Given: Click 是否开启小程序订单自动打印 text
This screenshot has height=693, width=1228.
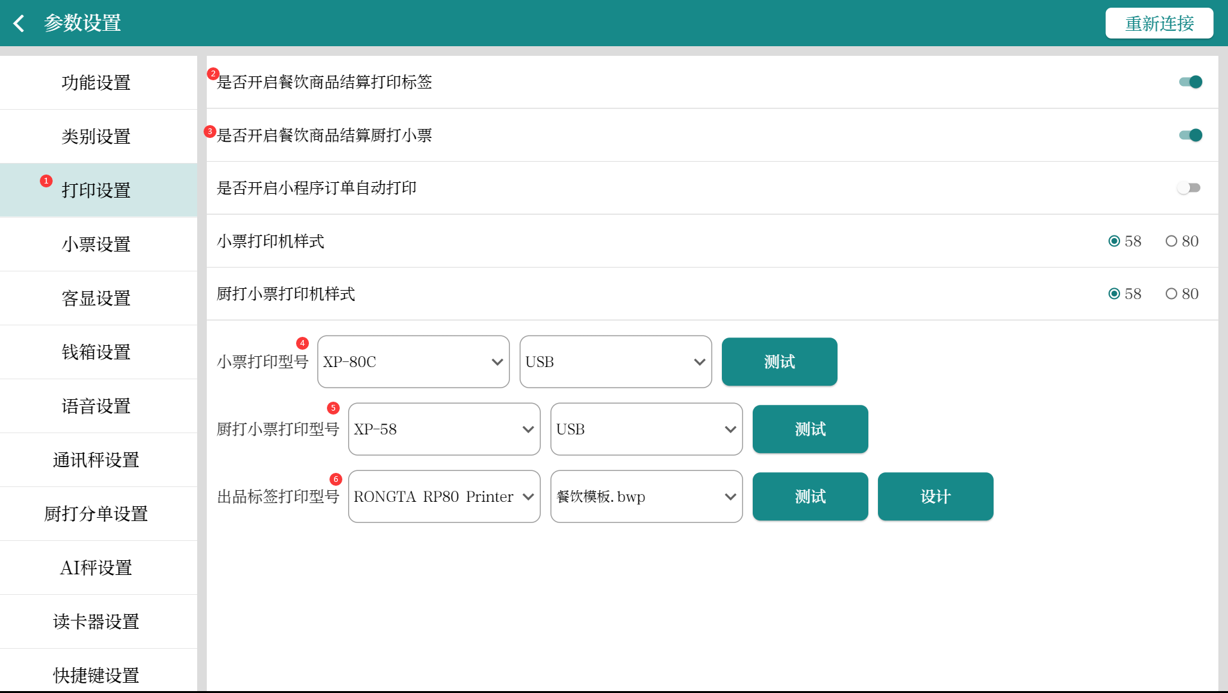Looking at the screenshot, I should click(x=317, y=188).
